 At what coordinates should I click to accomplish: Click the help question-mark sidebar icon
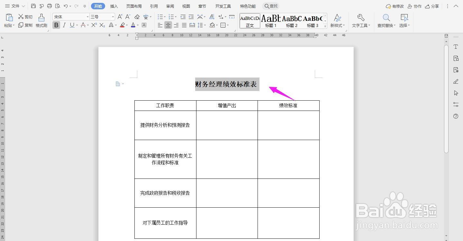pos(456,116)
